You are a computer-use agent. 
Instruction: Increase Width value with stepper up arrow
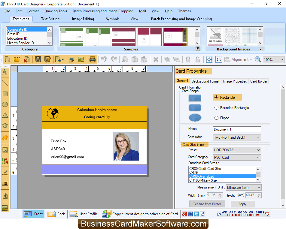pos(220,194)
